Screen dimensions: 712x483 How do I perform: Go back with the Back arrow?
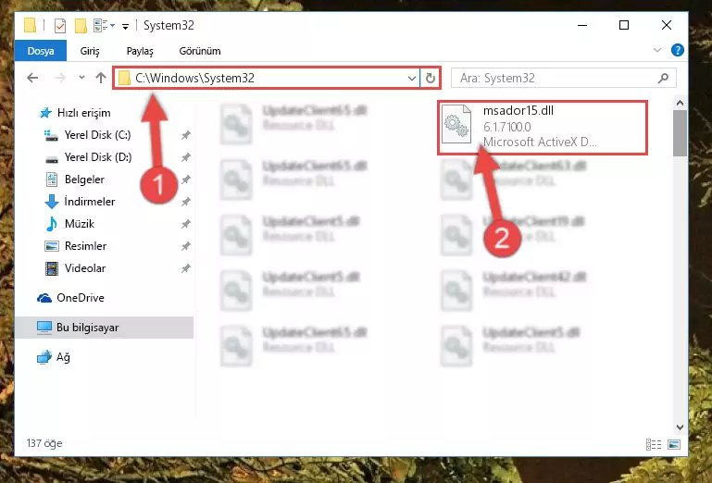tap(32, 78)
